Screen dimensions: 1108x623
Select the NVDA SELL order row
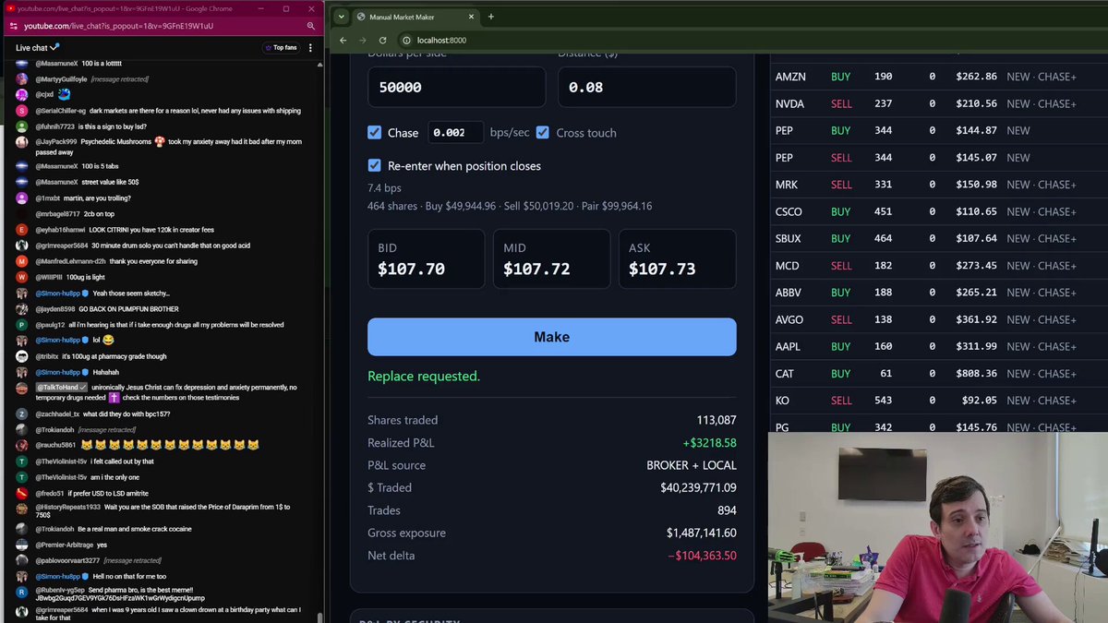937,103
